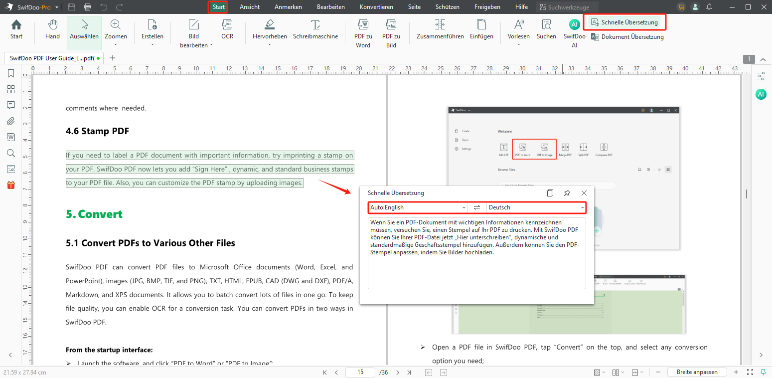Click the save icon in title bar
This screenshot has width=772, height=378.
coord(72,7)
